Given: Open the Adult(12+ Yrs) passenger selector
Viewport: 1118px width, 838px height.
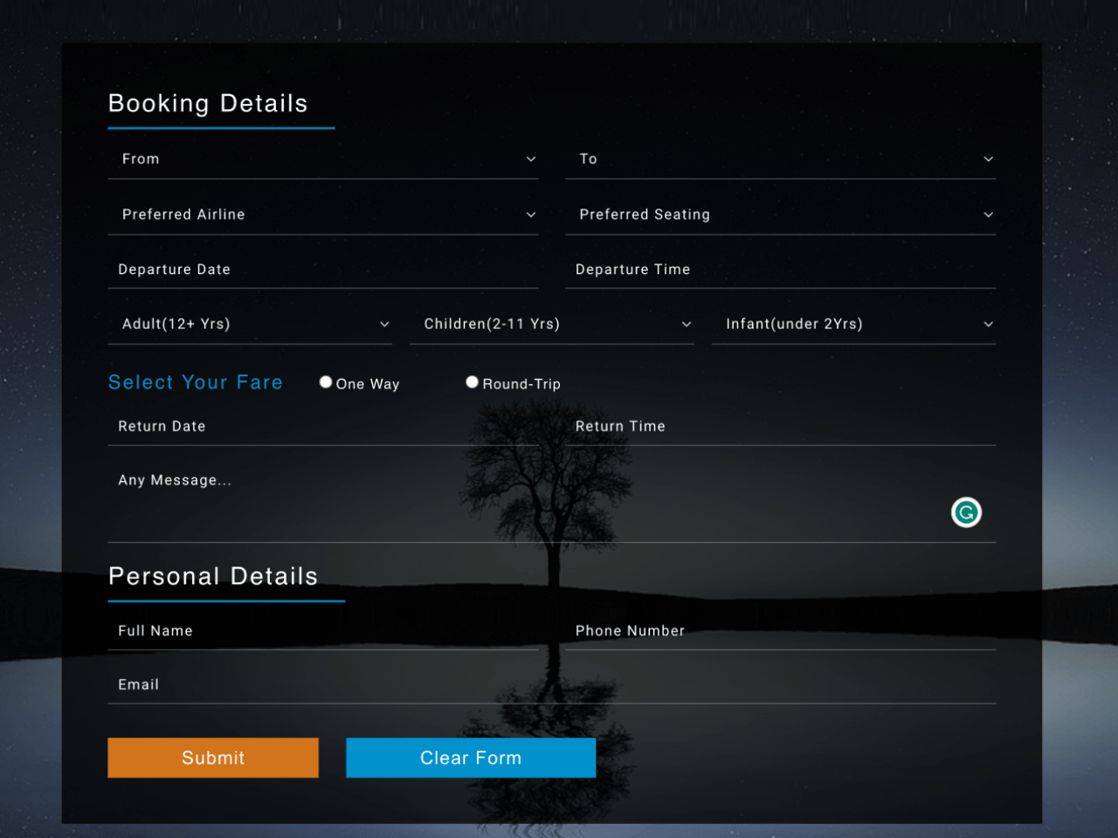Looking at the screenshot, I should [250, 324].
